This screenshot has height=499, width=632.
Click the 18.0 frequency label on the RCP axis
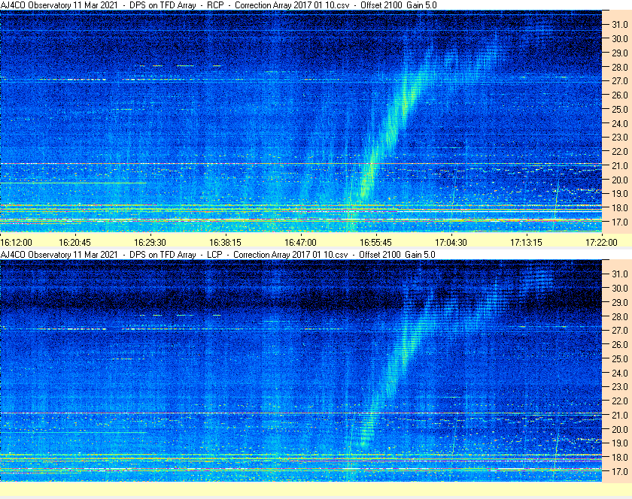pyautogui.click(x=620, y=208)
